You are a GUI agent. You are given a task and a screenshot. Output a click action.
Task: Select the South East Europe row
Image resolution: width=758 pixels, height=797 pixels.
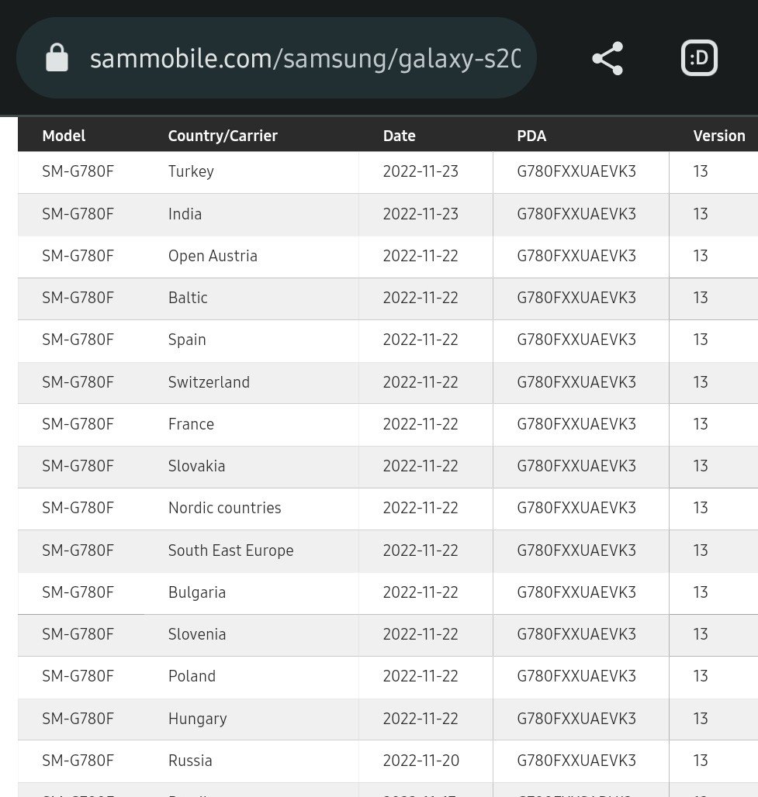tap(230, 550)
